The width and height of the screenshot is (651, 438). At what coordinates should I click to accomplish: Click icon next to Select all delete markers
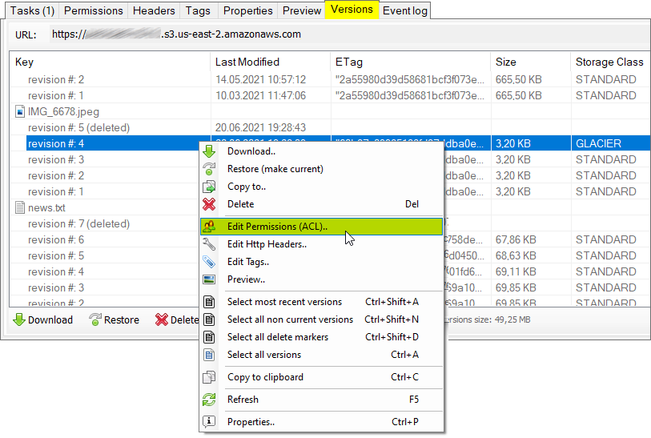pos(209,337)
